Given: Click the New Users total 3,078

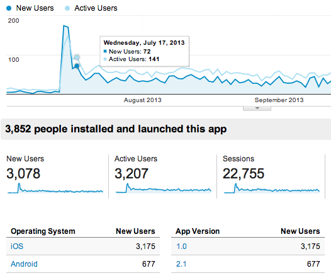Looking at the screenshot, I should pos(23,173).
